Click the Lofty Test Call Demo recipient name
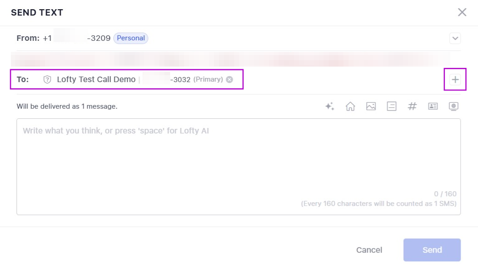Image resolution: width=478 pixels, height=271 pixels. click(x=96, y=80)
